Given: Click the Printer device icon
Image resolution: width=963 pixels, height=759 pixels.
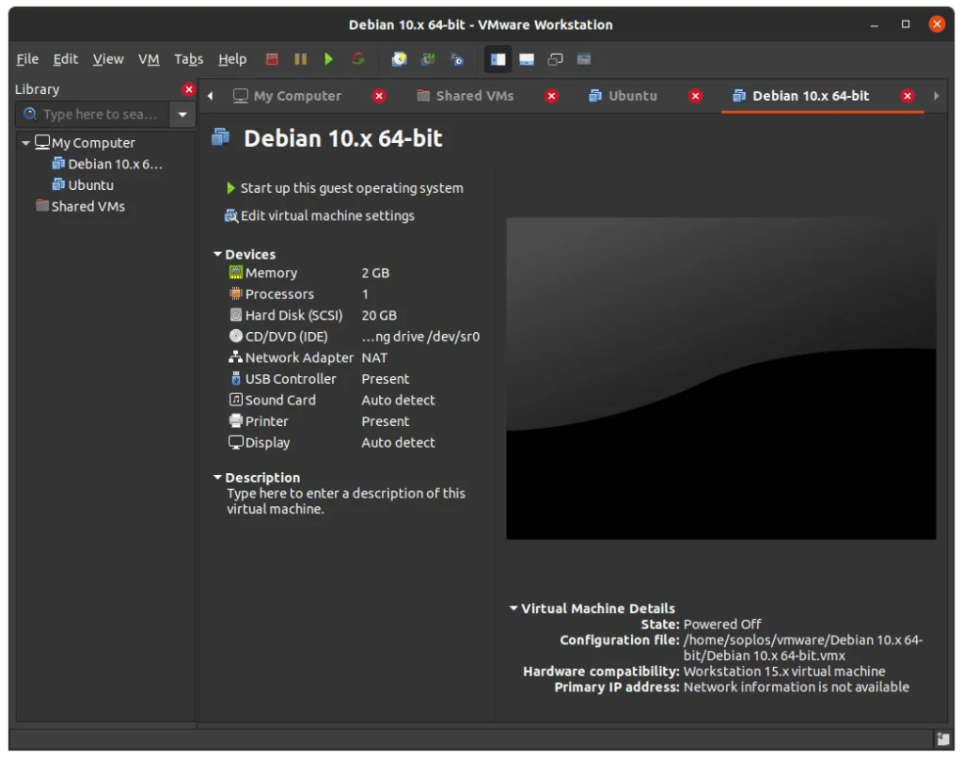Looking at the screenshot, I should [236, 420].
